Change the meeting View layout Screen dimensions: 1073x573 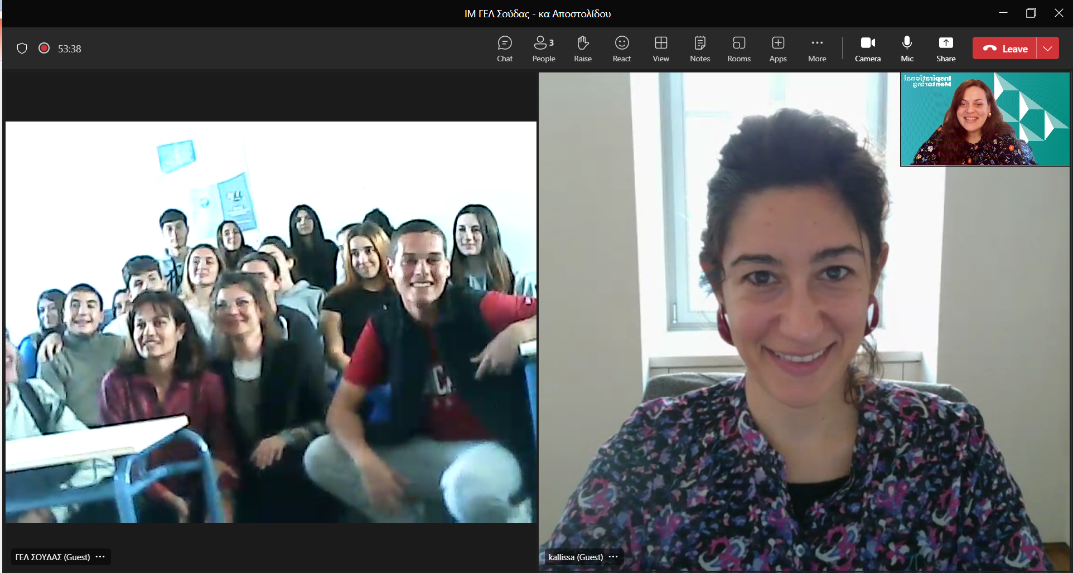(x=661, y=48)
